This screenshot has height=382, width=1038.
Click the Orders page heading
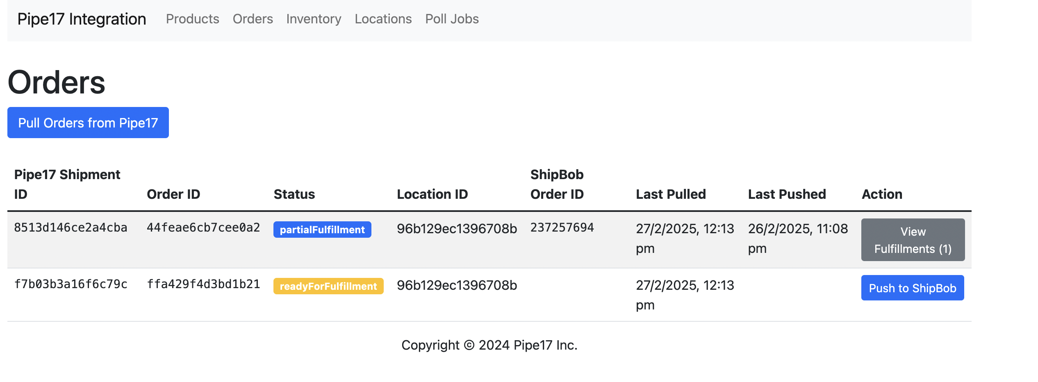pos(57,82)
